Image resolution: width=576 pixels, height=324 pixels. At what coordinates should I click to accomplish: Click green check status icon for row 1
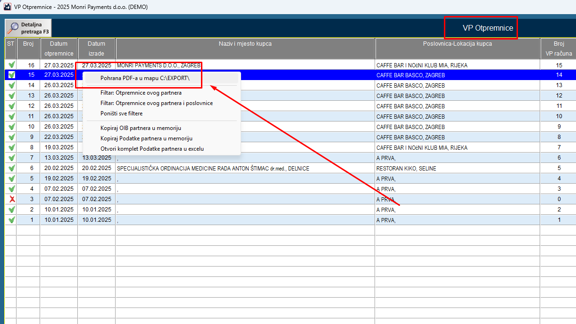tap(12, 220)
